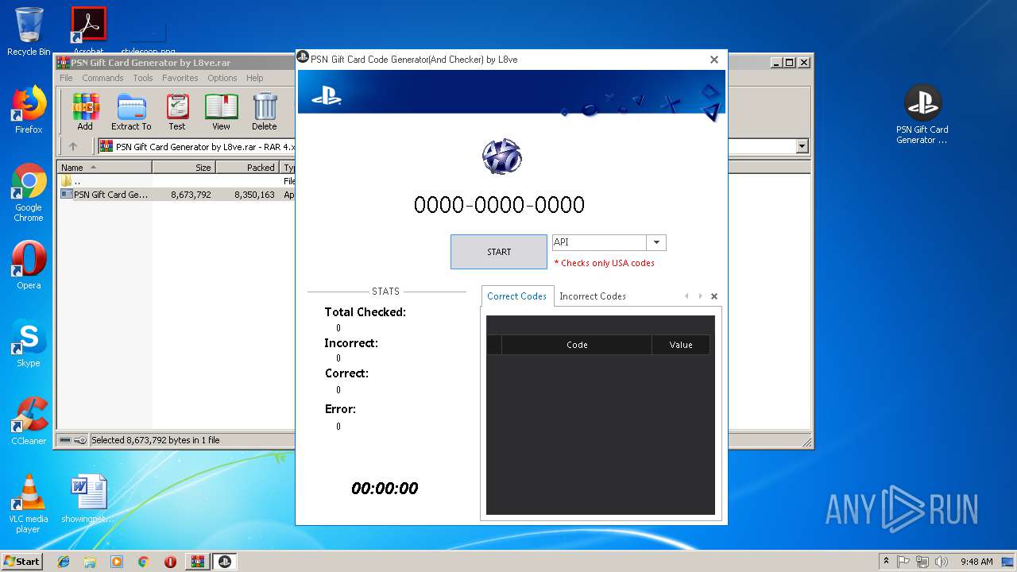Click the Code column header

(x=577, y=345)
